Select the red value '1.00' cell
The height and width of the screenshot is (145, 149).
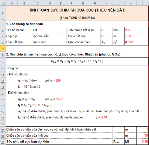(137, 36)
